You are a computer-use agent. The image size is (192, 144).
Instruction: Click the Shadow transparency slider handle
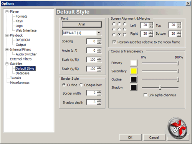[x=160, y=88]
